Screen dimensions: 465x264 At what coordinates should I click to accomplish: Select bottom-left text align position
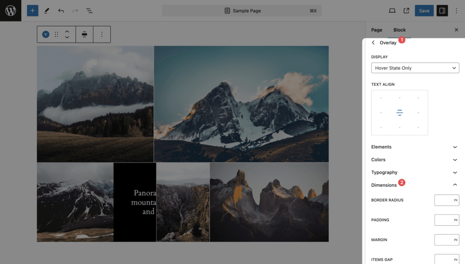[x=381, y=127]
